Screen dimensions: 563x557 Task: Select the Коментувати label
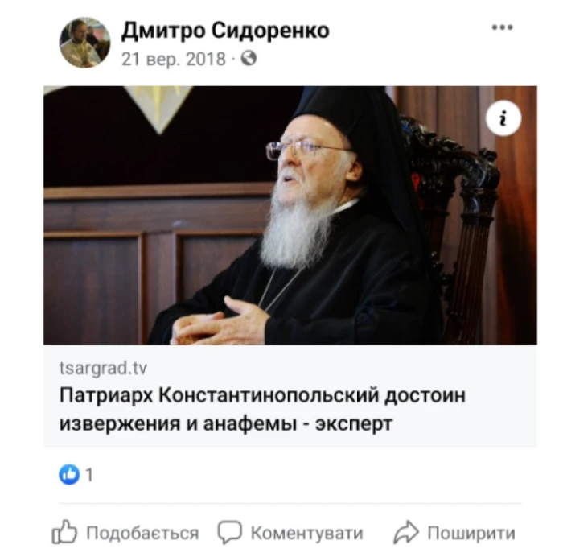click(307, 533)
